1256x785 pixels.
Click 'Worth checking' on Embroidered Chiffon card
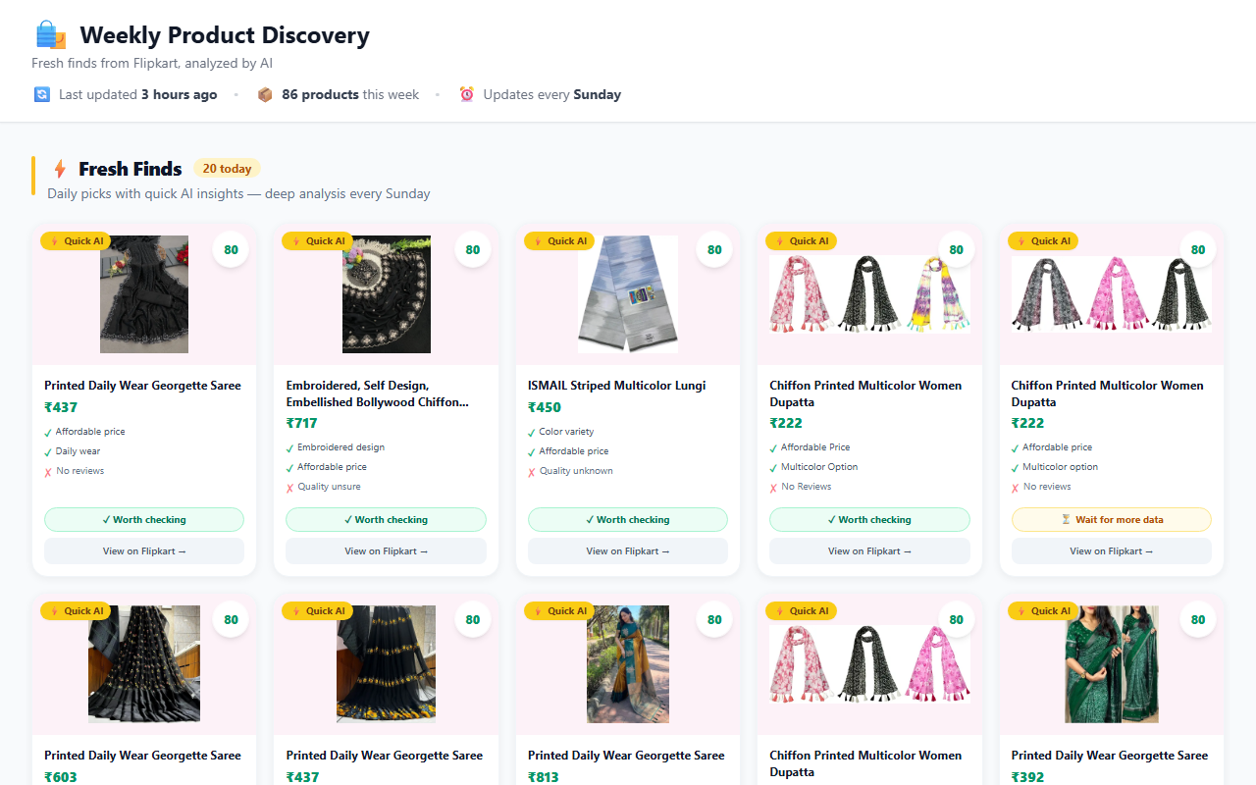386,519
